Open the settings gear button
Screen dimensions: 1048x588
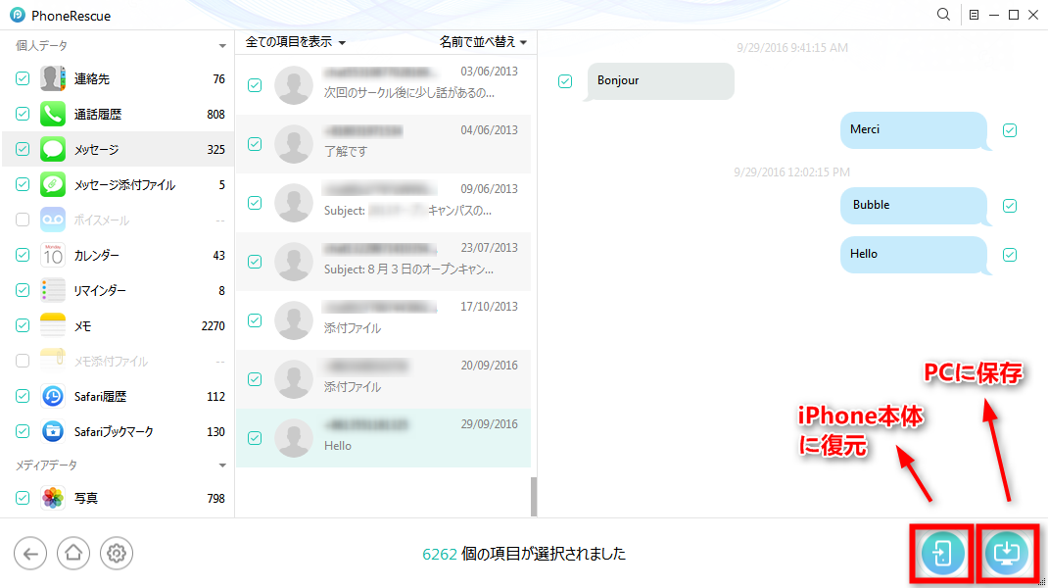coord(117,554)
